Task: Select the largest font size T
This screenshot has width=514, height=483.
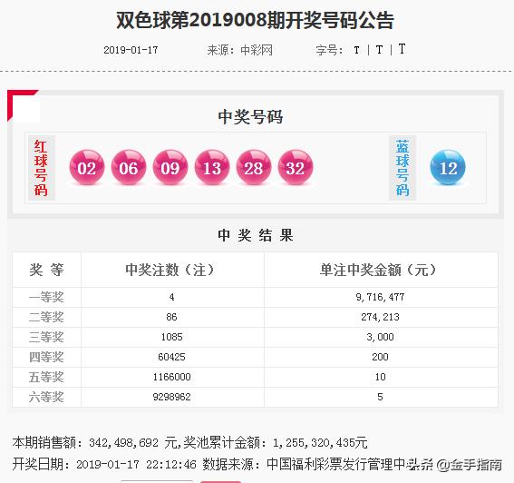Action: 402,49
